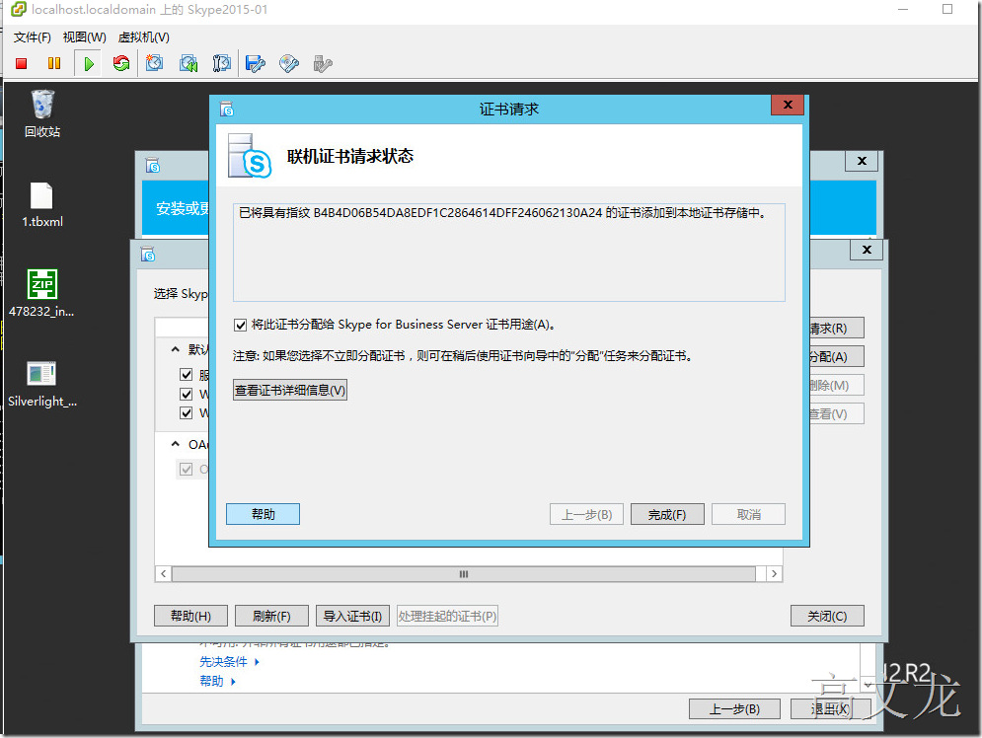982x738 pixels.
Task: Expand the 先决条件 prerequisites link arrow
Action: (257, 662)
